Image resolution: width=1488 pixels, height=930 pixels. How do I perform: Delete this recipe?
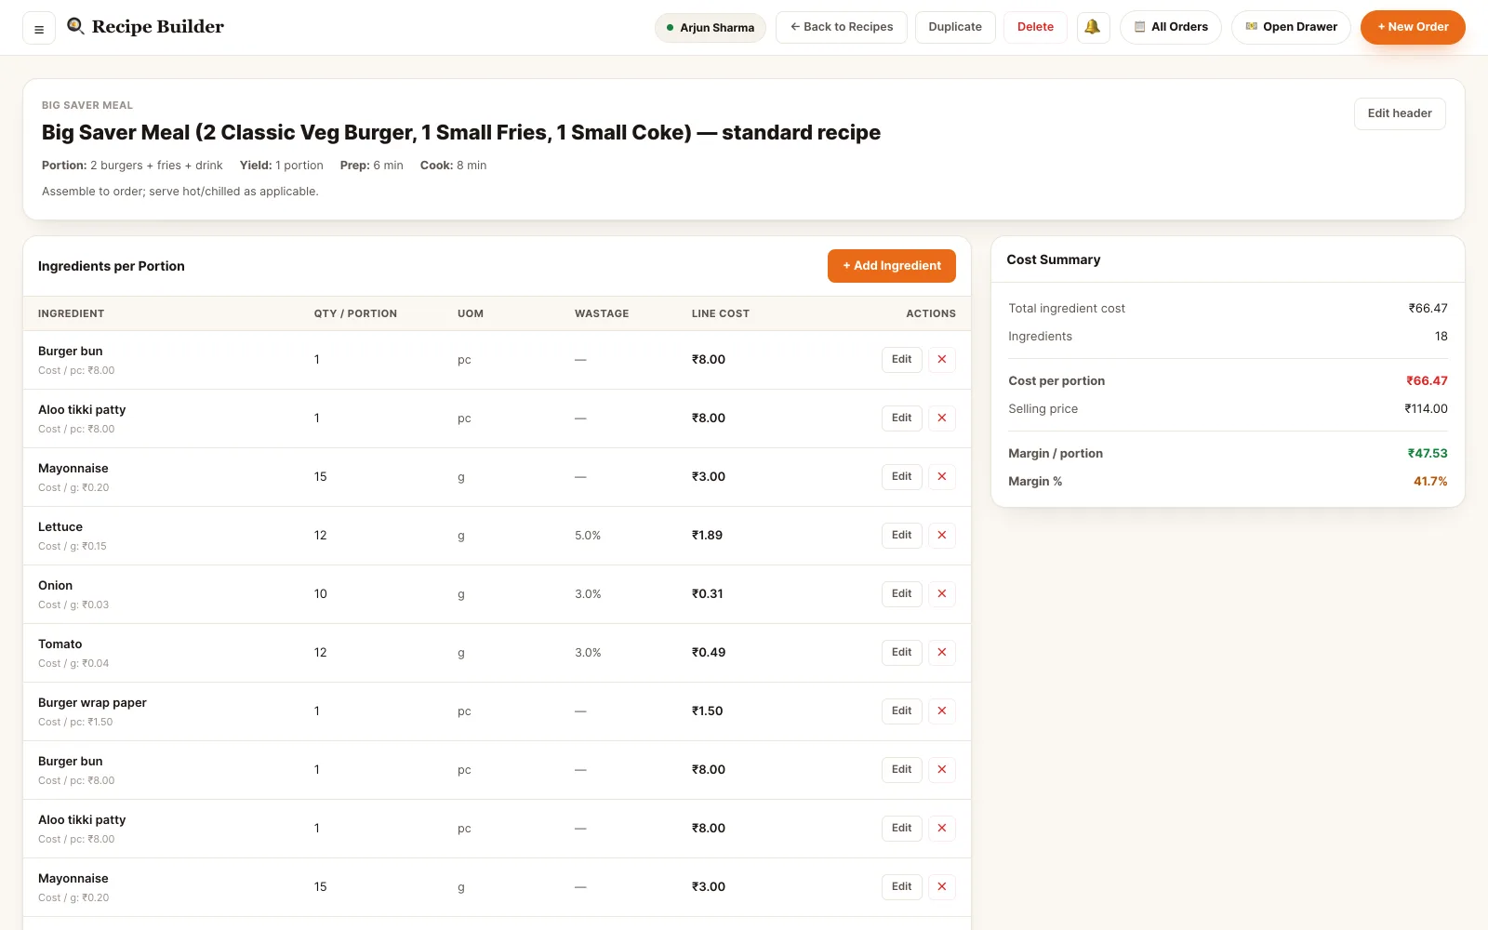pyautogui.click(x=1035, y=27)
